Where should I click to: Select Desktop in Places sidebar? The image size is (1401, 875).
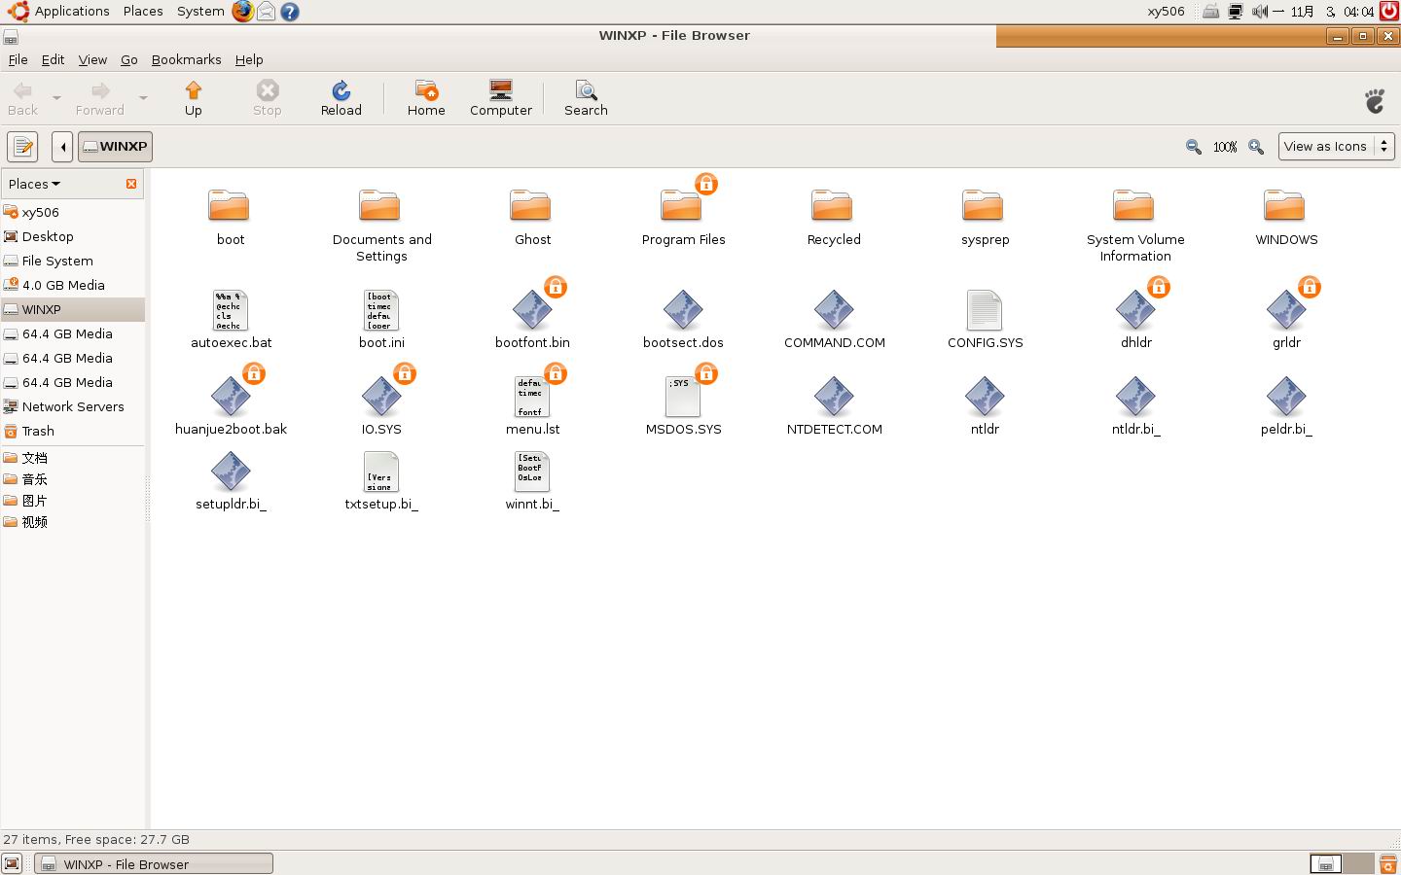73,236
